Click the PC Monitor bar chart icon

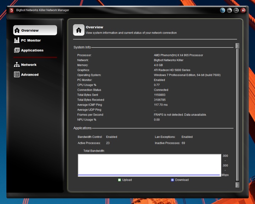coord(17,40)
